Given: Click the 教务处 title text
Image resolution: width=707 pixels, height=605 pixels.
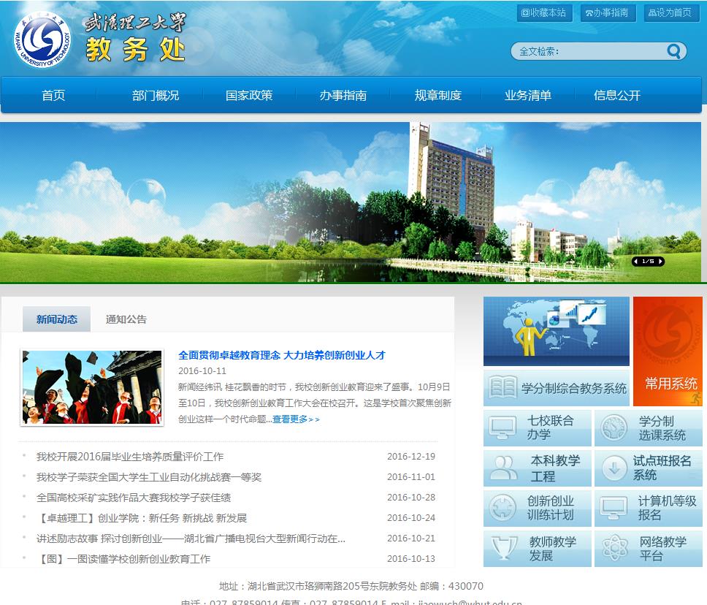Looking at the screenshot, I should 135,49.
